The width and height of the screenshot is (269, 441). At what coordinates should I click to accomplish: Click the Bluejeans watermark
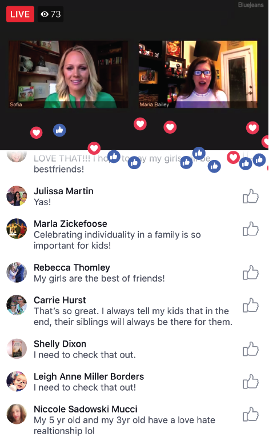251,5
